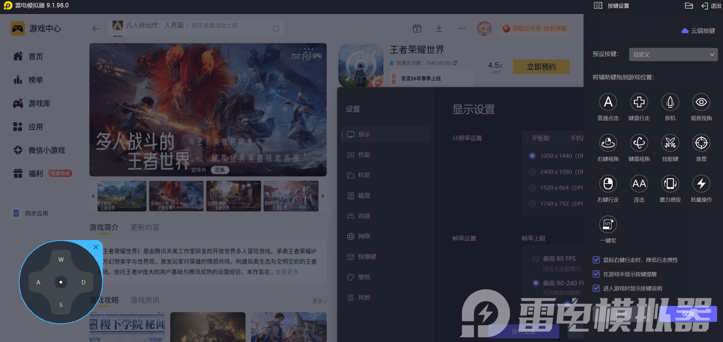This screenshot has width=723, height=342.
Task: Select the 批量操作 lightning icon
Action: tap(701, 184)
